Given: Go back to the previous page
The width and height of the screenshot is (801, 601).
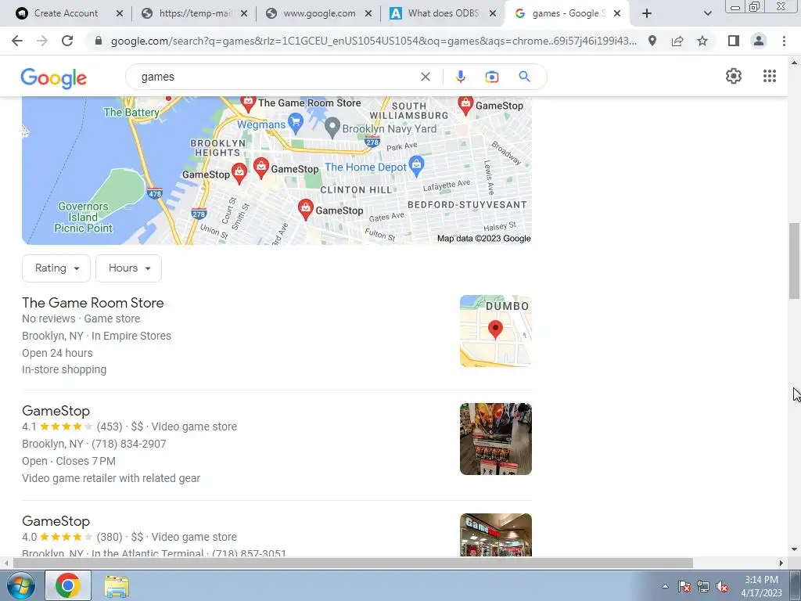Looking at the screenshot, I should coord(17,41).
